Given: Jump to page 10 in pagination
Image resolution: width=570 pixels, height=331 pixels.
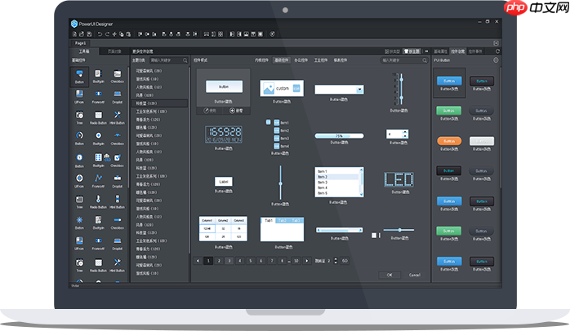Looking at the screenshot, I should pyautogui.click(x=296, y=261).
